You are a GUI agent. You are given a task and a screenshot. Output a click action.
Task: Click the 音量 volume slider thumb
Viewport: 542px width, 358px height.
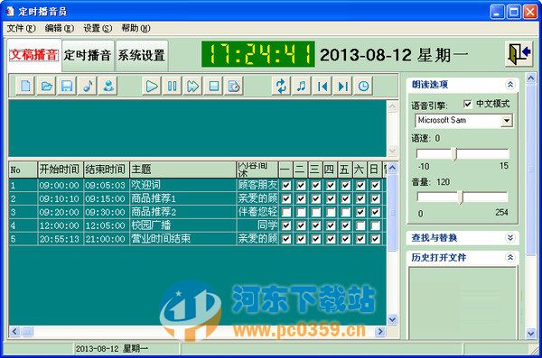coord(461,197)
